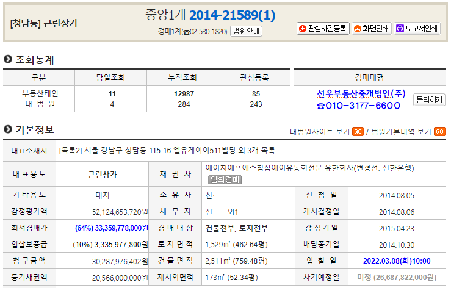
Task: Click the 경매1계 phone 02-530-1820
Action: click(x=209, y=31)
